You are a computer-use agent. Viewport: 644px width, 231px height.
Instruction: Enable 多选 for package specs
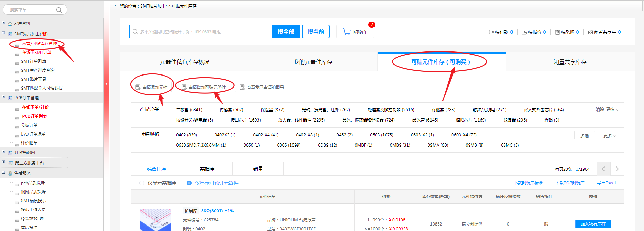pyautogui.click(x=584, y=136)
